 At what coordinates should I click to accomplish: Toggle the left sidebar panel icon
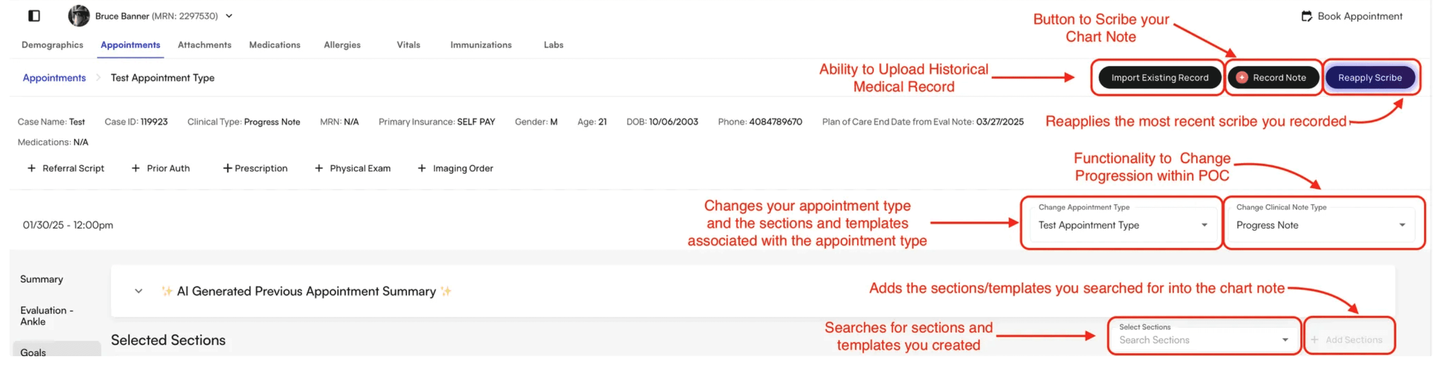[x=33, y=16]
